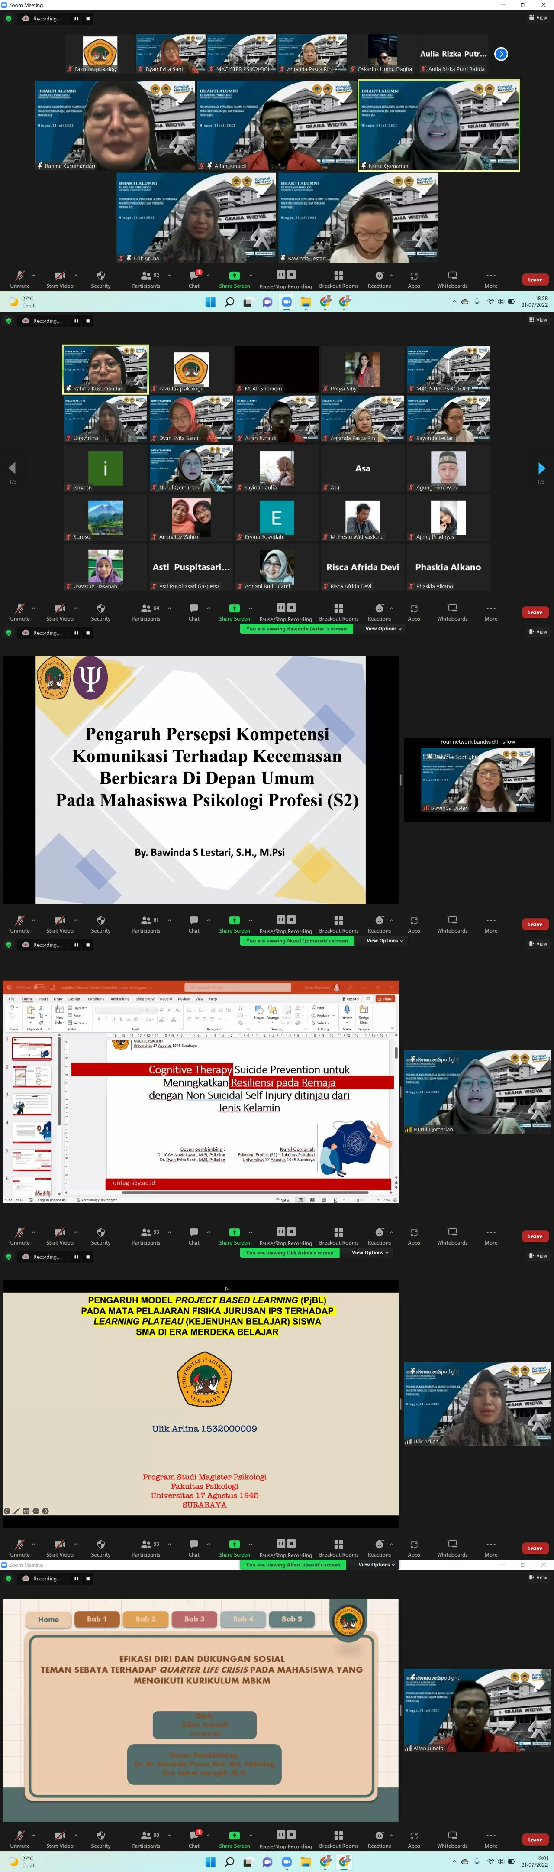Click Find in the PowerPoint Editing group
The height and width of the screenshot is (1872, 554).
(x=318, y=1007)
